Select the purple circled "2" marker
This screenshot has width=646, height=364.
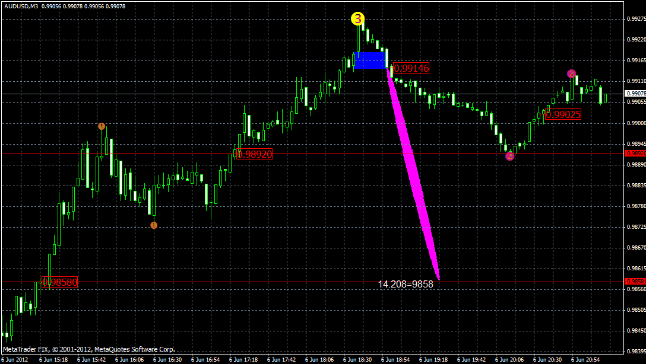pyautogui.click(x=571, y=74)
